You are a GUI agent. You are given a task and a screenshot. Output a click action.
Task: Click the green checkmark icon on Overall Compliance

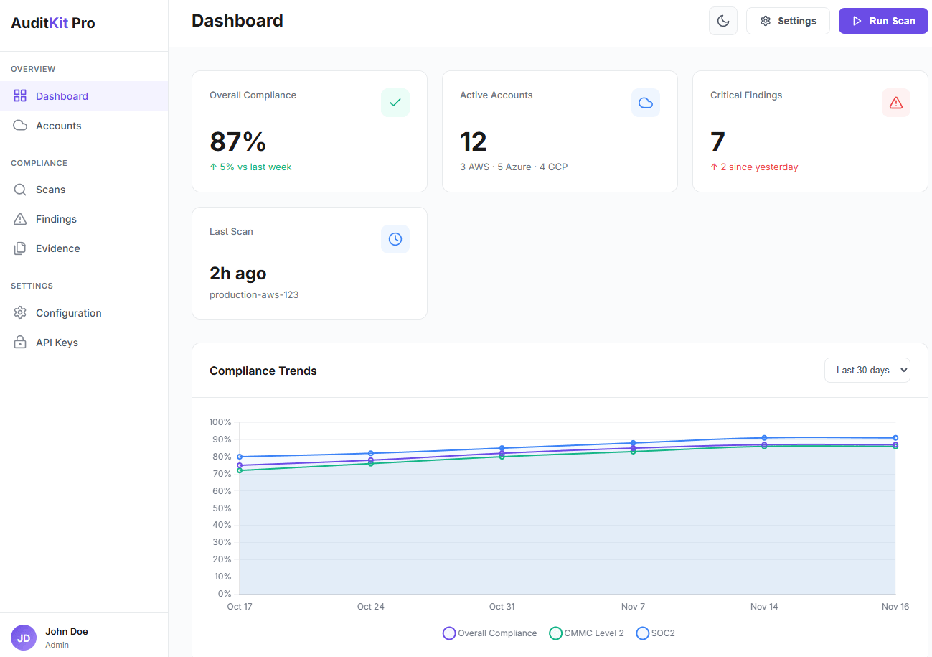[395, 103]
